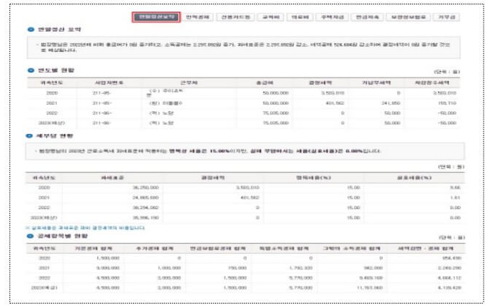Switch to the 인적공제 tab
Image resolution: width=493 pixels, height=308 pixels.
197,17
